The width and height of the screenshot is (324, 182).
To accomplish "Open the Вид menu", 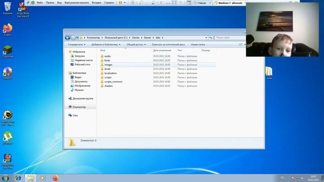I will (59, 3).
